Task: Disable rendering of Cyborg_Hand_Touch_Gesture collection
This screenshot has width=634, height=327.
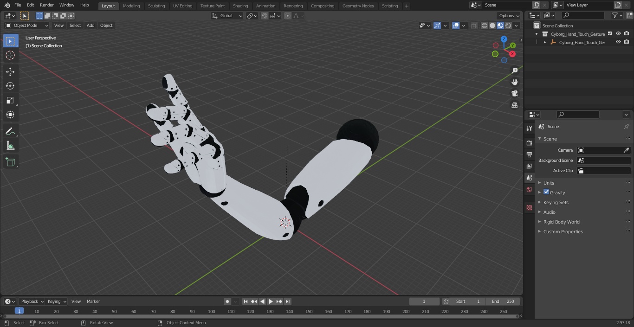Action: pyautogui.click(x=627, y=34)
